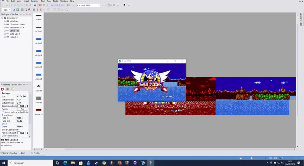This screenshot has width=304, height=166.
Task: Toggle 'Don't include at build time' checkbox
Action: click(x=3, y=112)
